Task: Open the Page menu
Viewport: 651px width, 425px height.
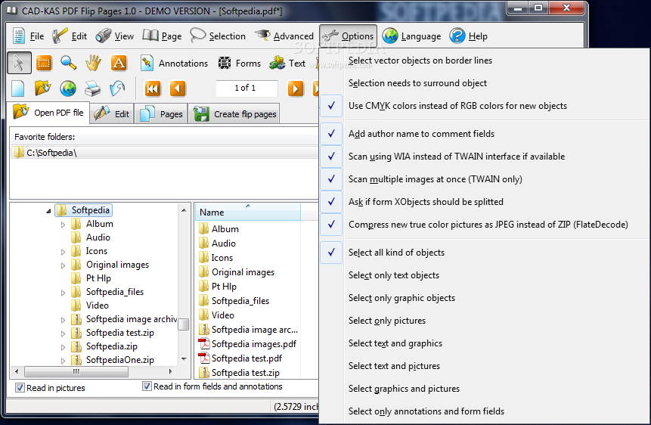Action: point(163,36)
